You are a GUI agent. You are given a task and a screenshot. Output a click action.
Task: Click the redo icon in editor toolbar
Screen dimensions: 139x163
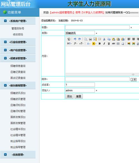(80, 39)
